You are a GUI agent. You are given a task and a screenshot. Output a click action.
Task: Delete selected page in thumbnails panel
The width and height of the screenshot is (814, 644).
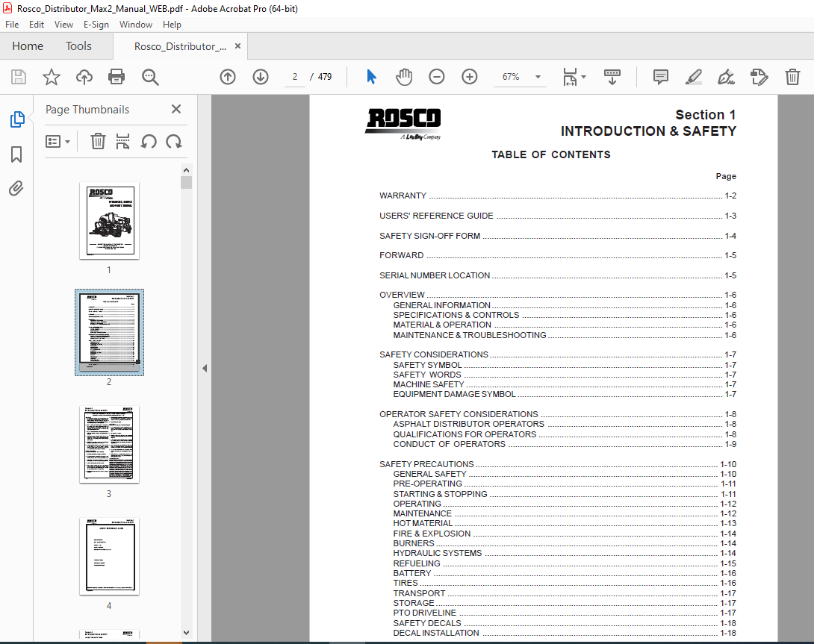tap(98, 141)
